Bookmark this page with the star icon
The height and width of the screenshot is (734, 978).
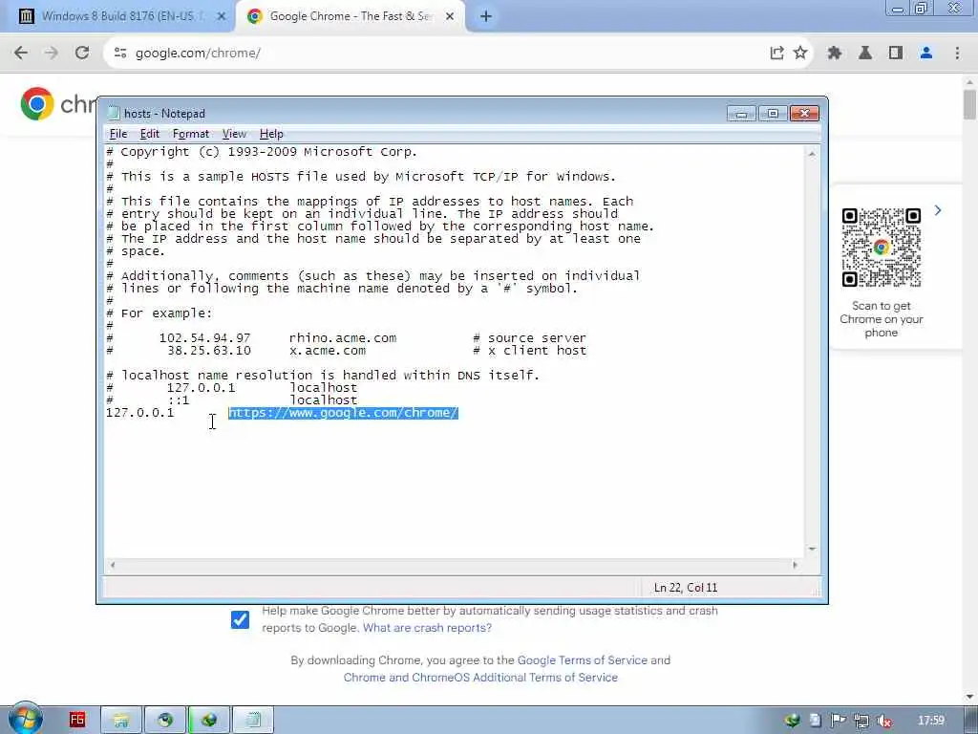tap(800, 54)
